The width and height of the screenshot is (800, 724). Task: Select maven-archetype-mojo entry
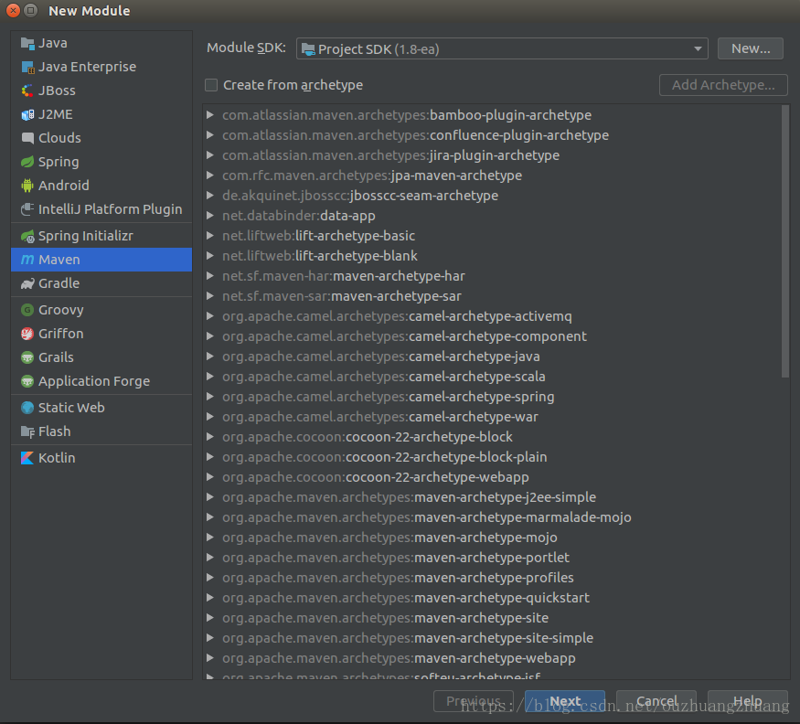click(389, 538)
